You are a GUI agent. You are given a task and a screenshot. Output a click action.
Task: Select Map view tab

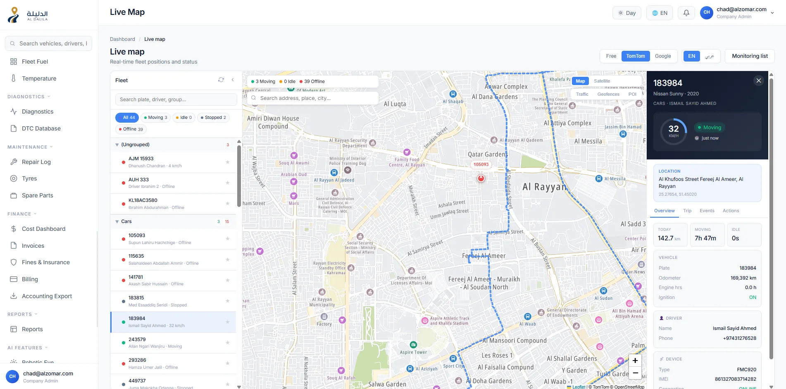[581, 81]
